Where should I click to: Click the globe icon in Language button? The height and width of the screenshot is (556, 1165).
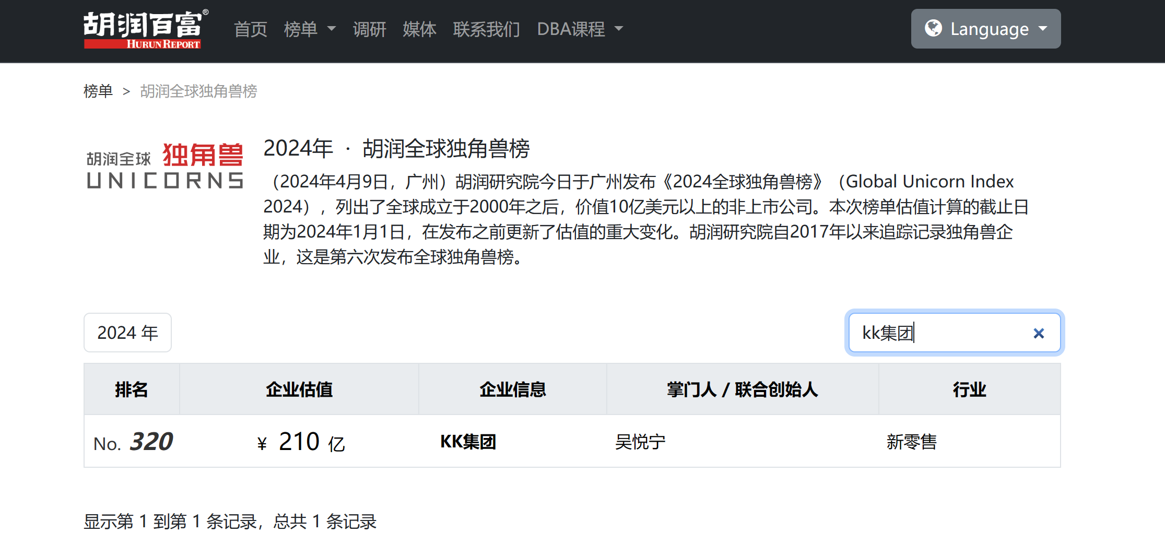point(933,28)
